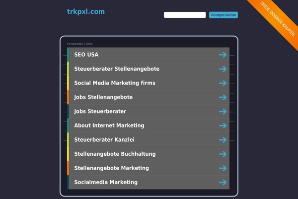Click the arrow next to Stellenangebote Marketing
298x199 pixels.
pos(223,168)
